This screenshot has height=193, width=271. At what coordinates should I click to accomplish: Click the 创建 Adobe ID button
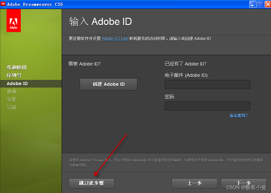tap(108, 84)
